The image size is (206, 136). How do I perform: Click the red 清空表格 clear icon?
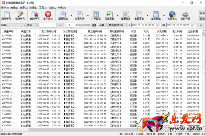coord(48,14)
